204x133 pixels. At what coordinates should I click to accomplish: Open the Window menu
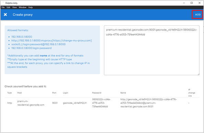pos(23,8)
